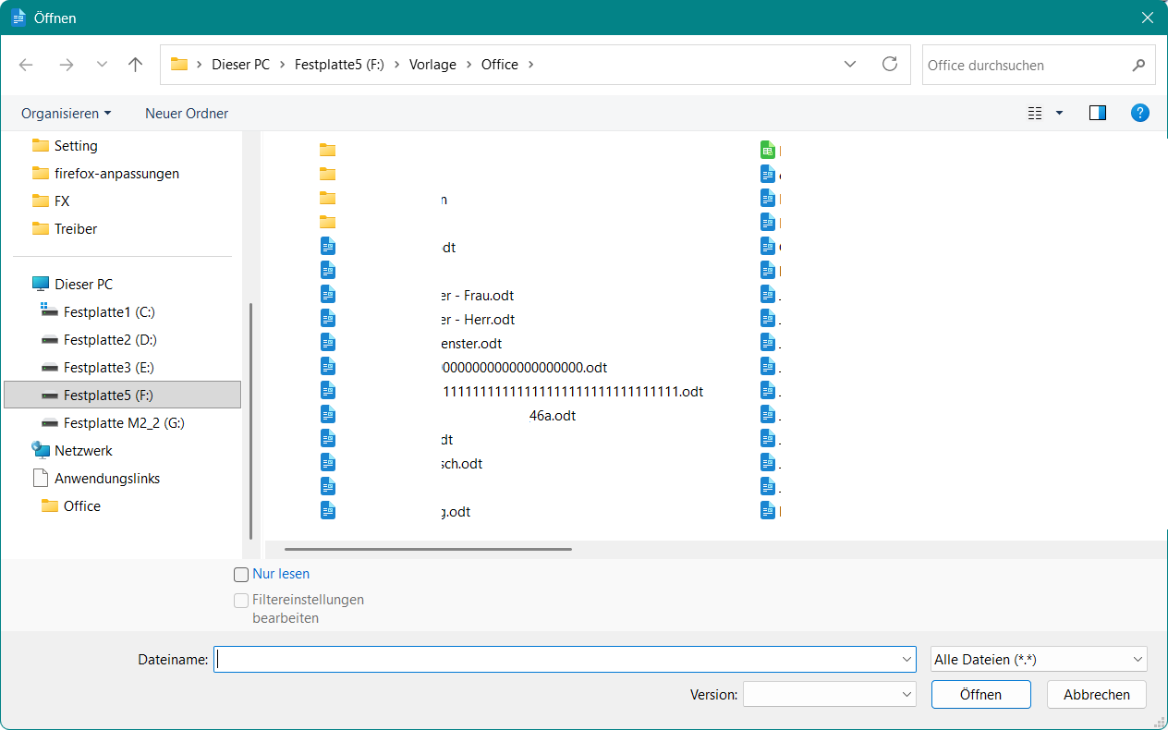Click the search magnifier icon
The image size is (1168, 730).
click(x=1138, y=66)
